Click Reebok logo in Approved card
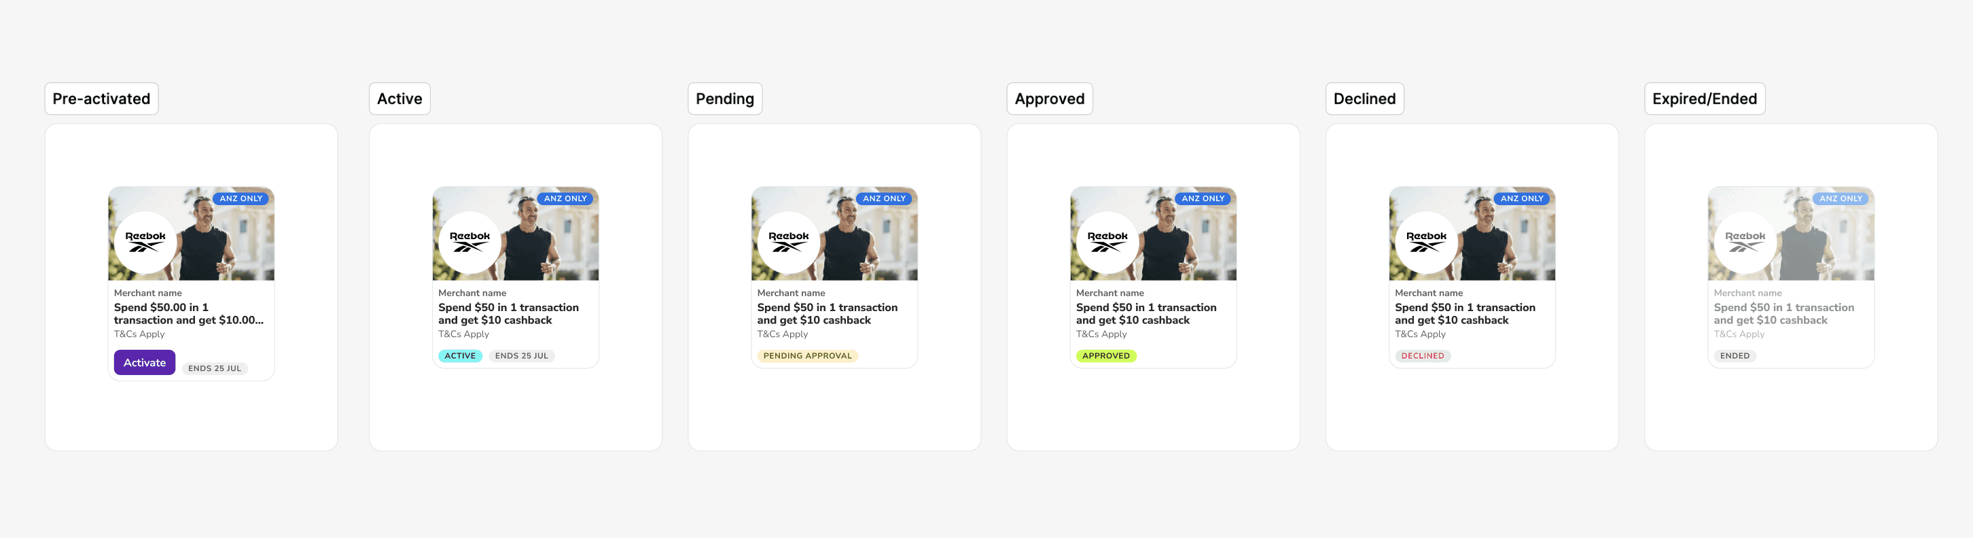Image resolution: width=1973 pixels, height=538 pixels. (x=1107, y=243)
